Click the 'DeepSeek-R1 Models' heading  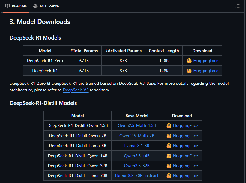point(35,38)
